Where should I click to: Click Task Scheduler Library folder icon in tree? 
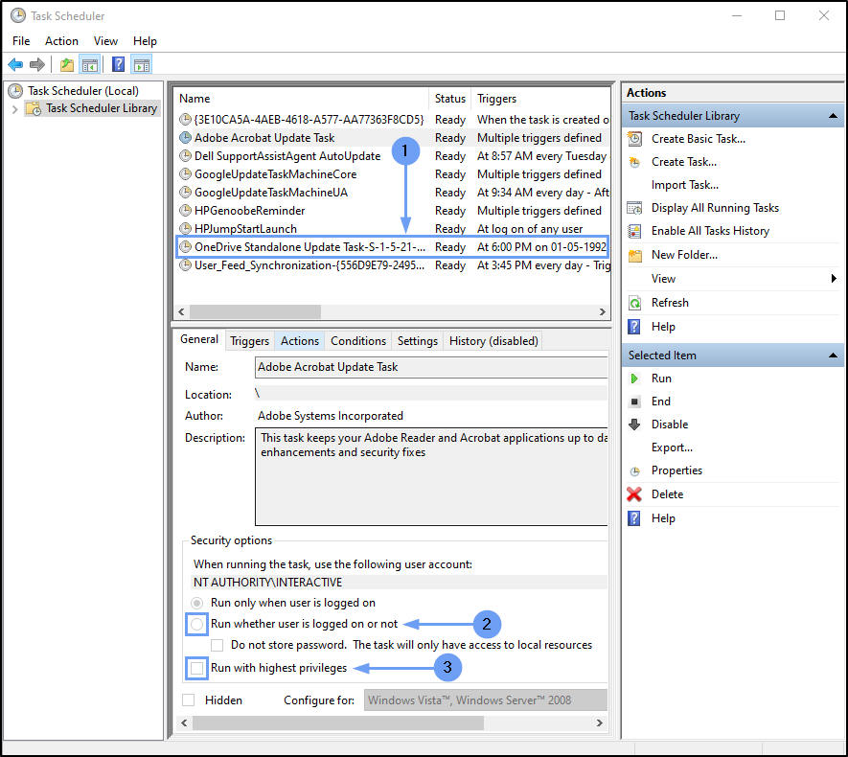pyautogui.click(x=34, y=108)
